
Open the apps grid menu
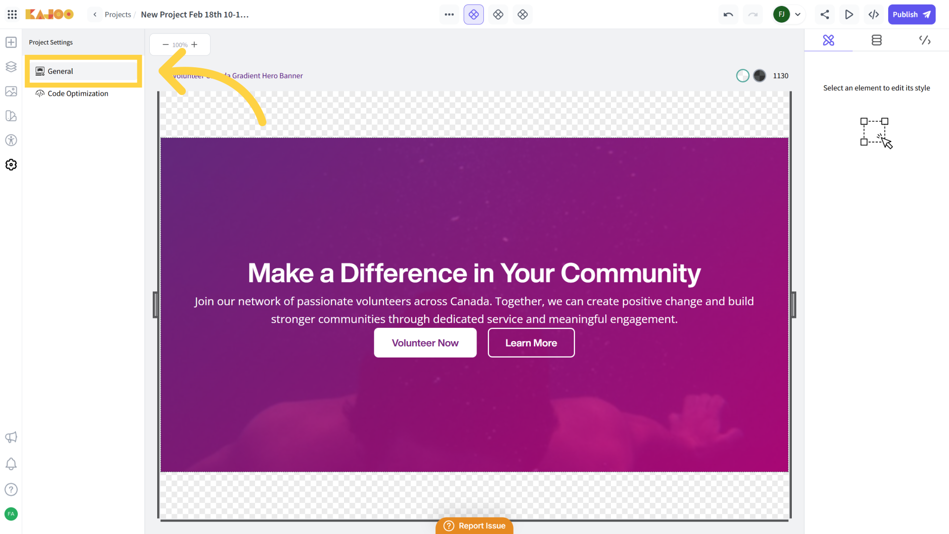(12, 14)
